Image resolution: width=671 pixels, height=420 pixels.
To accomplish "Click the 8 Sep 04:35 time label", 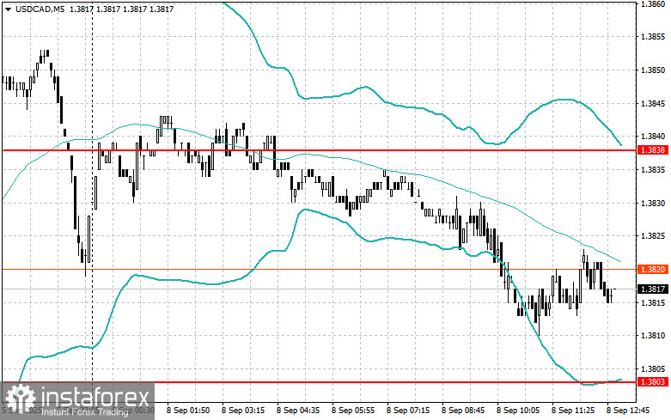I will click(x=298, y=411).
